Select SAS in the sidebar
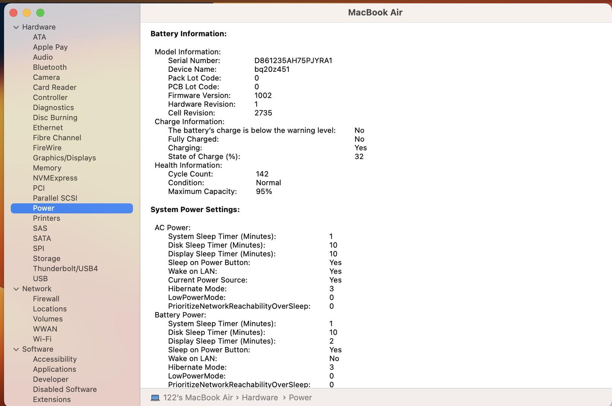 [40, 228]
